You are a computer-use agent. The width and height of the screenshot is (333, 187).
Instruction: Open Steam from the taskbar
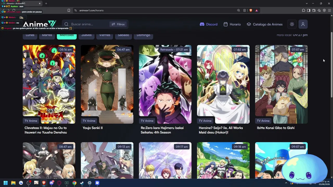coord(82,183)
